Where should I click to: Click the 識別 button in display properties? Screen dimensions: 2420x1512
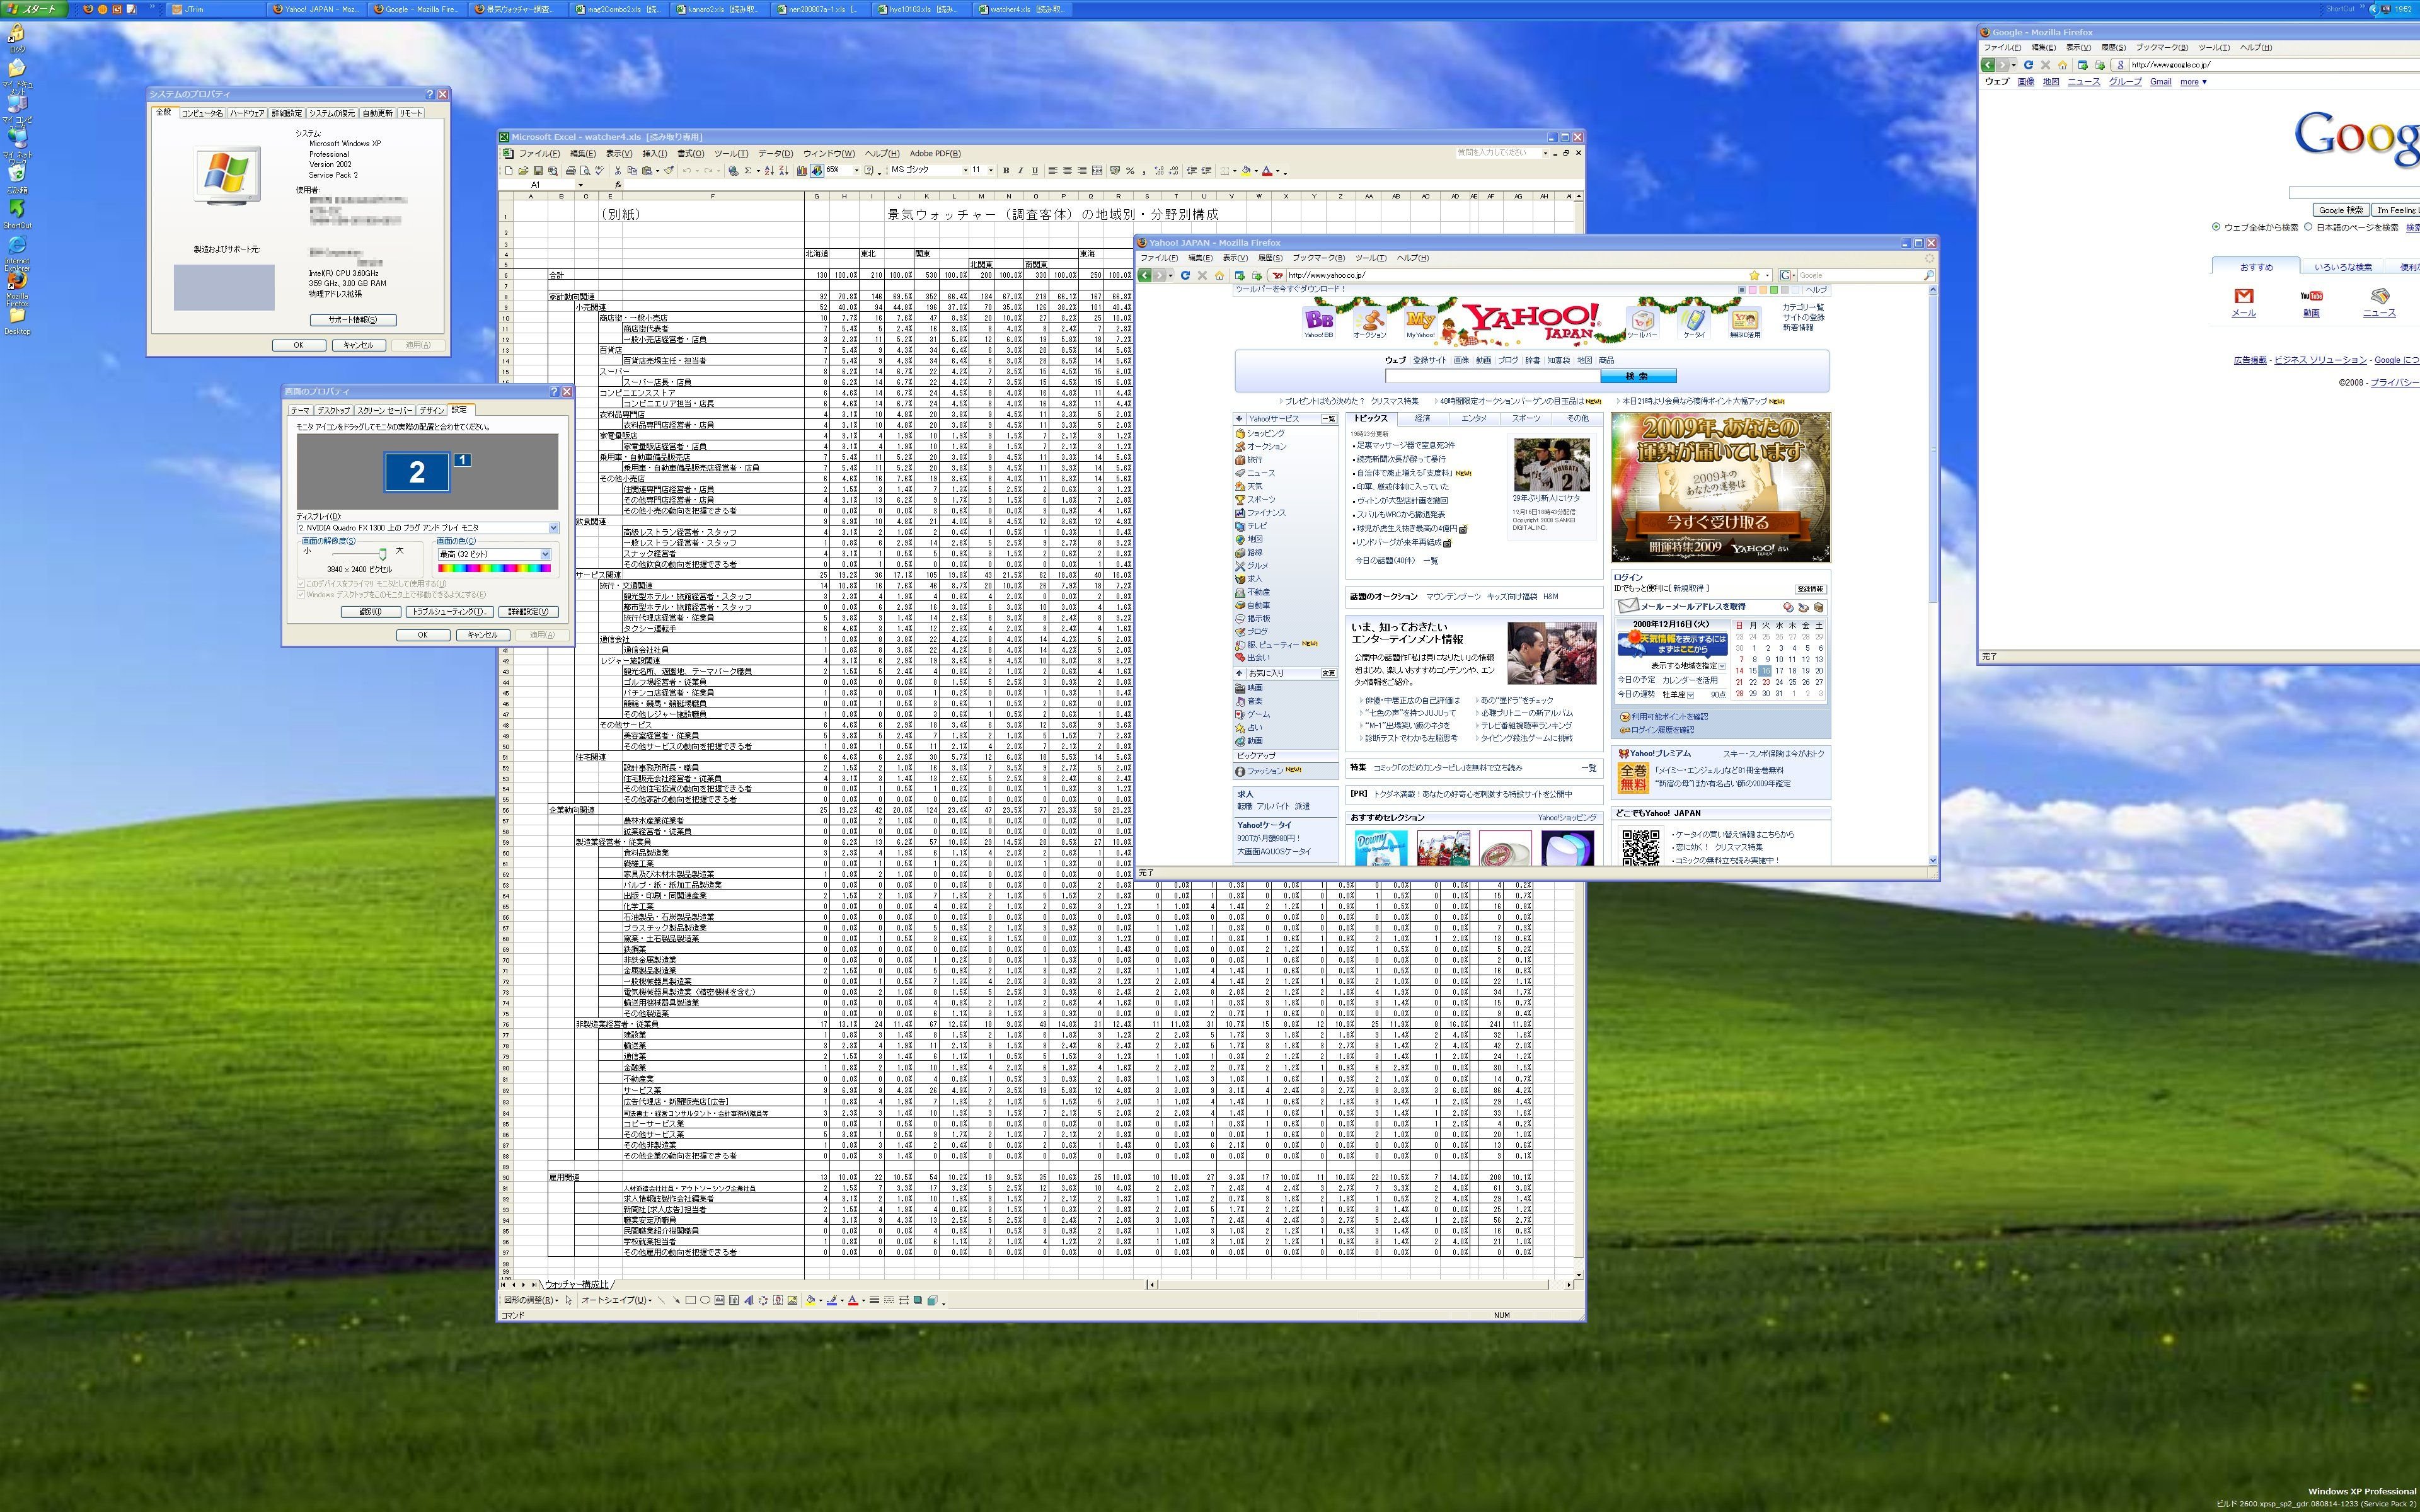(371, 612)
